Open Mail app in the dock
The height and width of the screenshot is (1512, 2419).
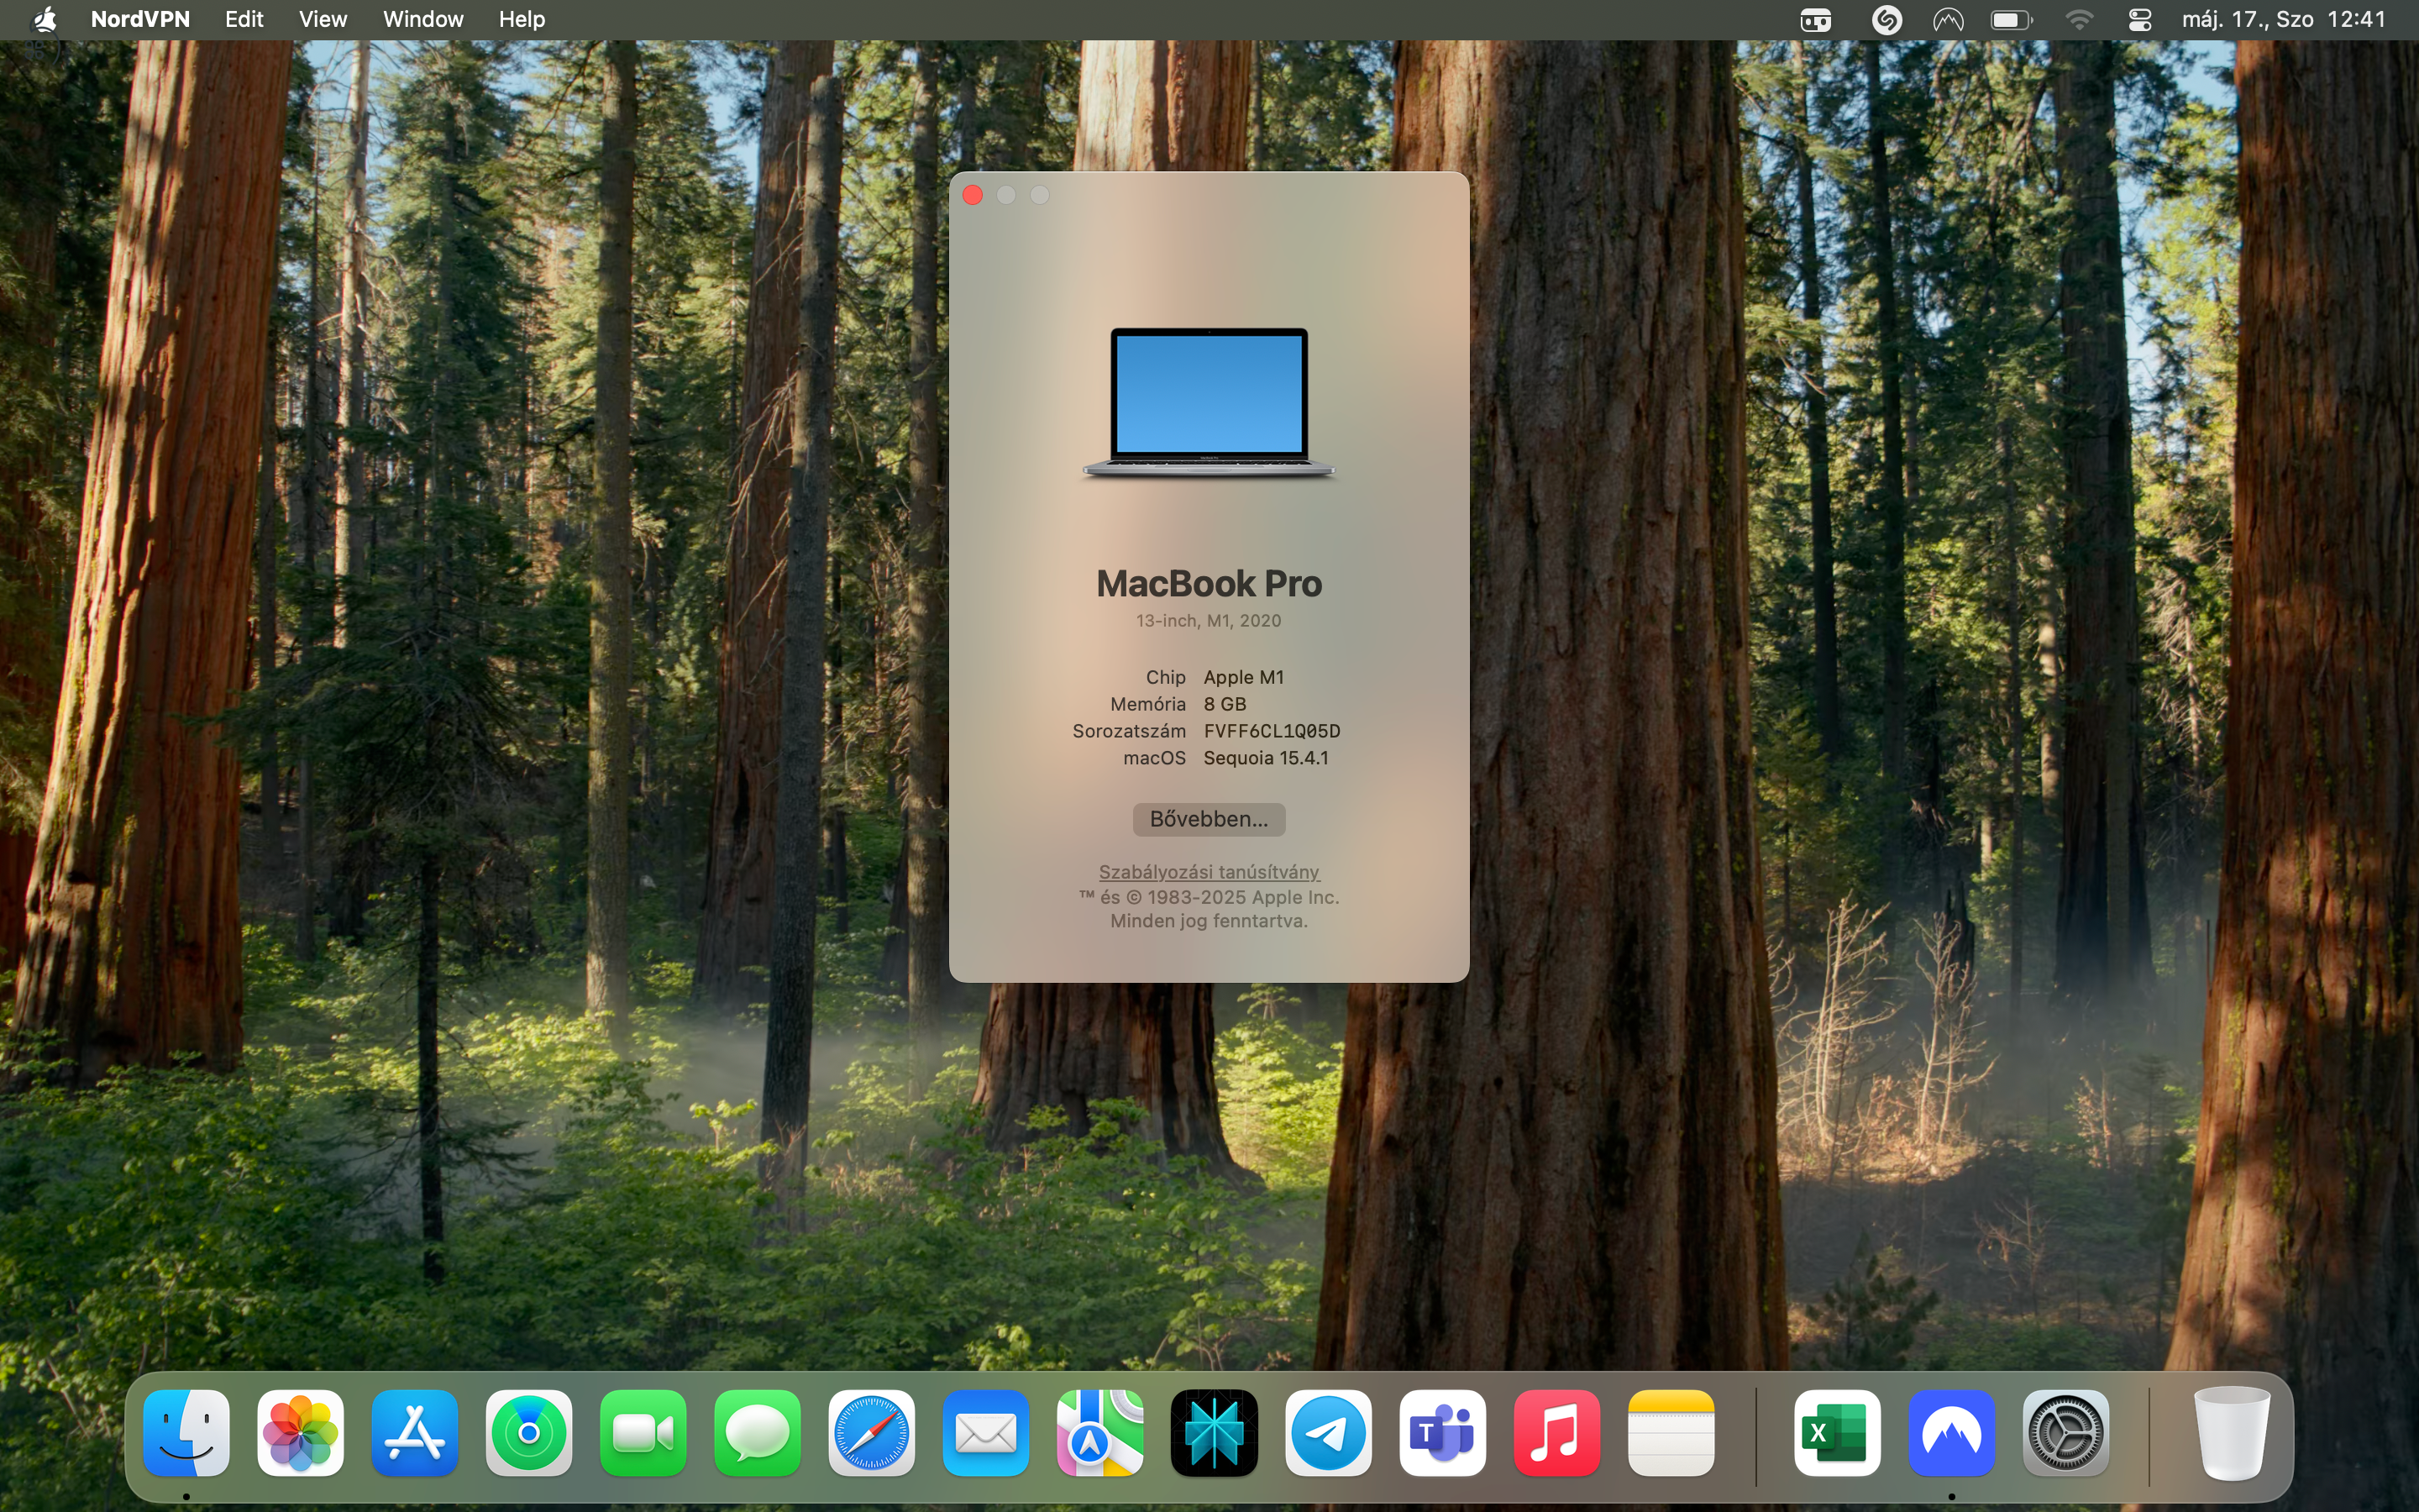(985, 1432)
